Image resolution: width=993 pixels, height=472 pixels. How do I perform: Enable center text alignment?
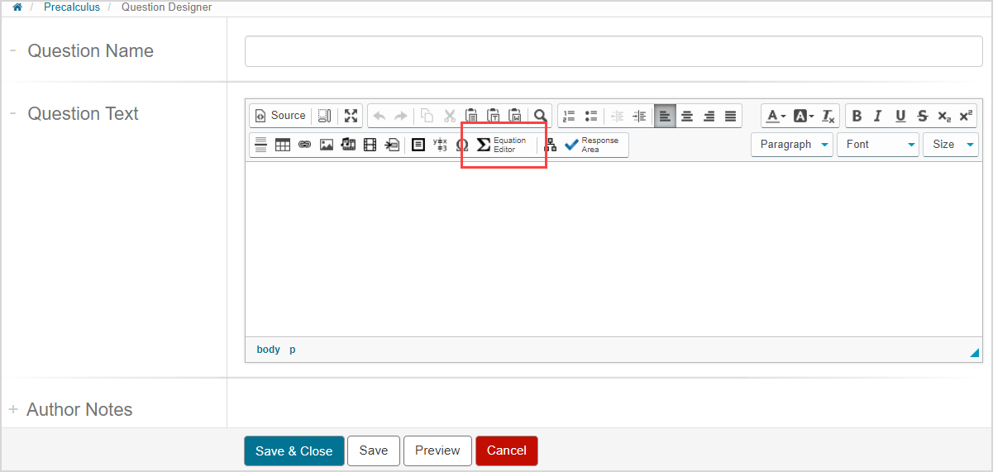coord(686,116)
